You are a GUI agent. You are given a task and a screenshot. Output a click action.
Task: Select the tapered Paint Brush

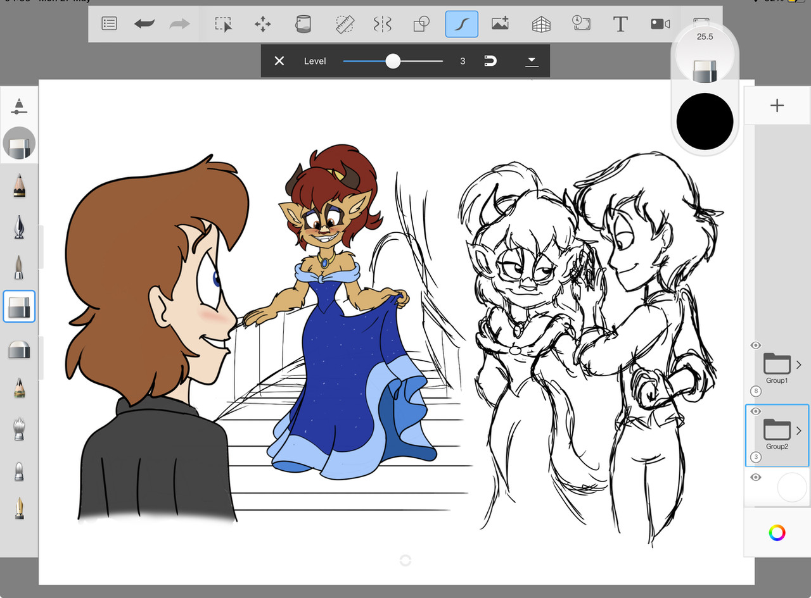[19, 267]
